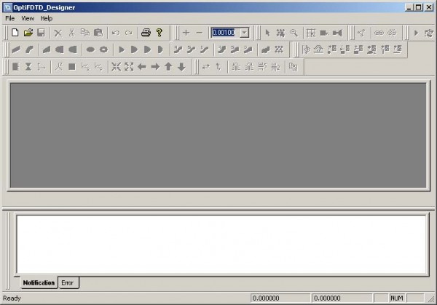The image size is (437, 305).
Task: Minimize the OptiFDTD_Designer window
Action: (x=409, y=7)
